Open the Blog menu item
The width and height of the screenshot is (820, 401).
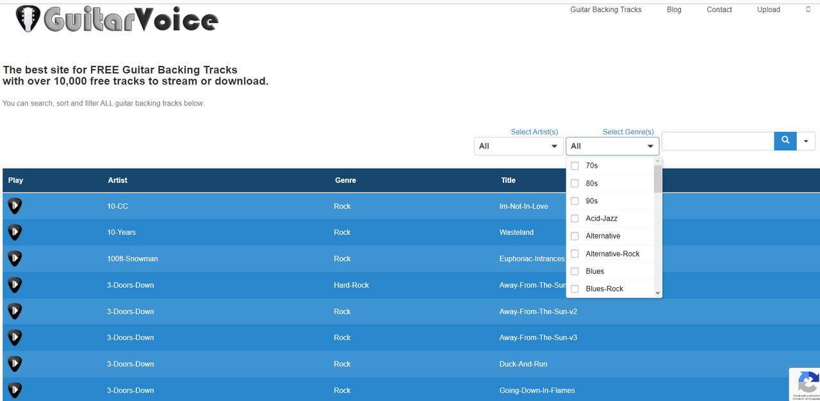[674, 10]
